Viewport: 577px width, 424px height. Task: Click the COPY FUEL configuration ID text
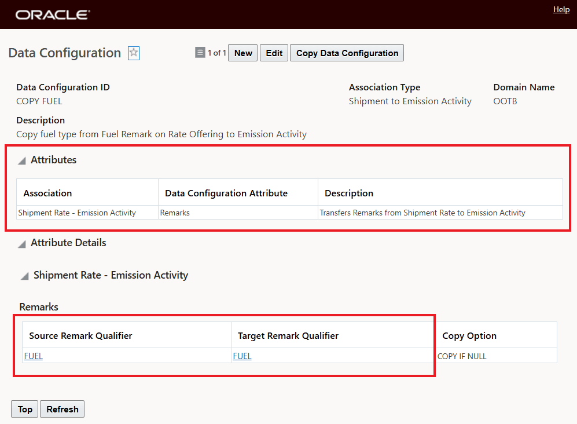[39, 101]
